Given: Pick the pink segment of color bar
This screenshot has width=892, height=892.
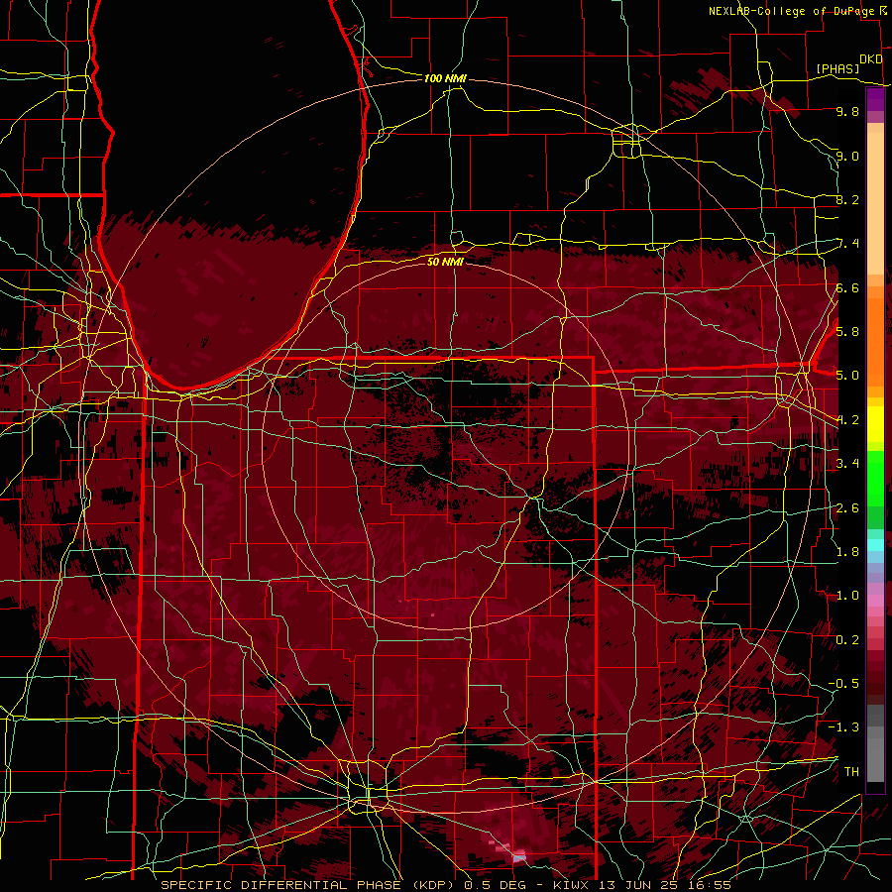Looking at the screenshot, I should pyautogui.click(x=875, y=600).
